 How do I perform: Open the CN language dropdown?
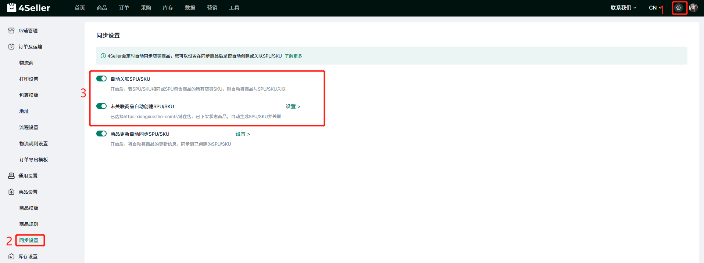pyautogui.click(x=655, y=8)
